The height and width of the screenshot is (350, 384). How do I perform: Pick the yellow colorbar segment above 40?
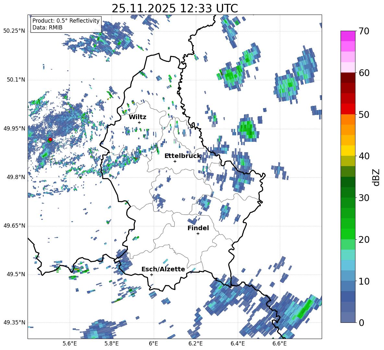[348, 151]
